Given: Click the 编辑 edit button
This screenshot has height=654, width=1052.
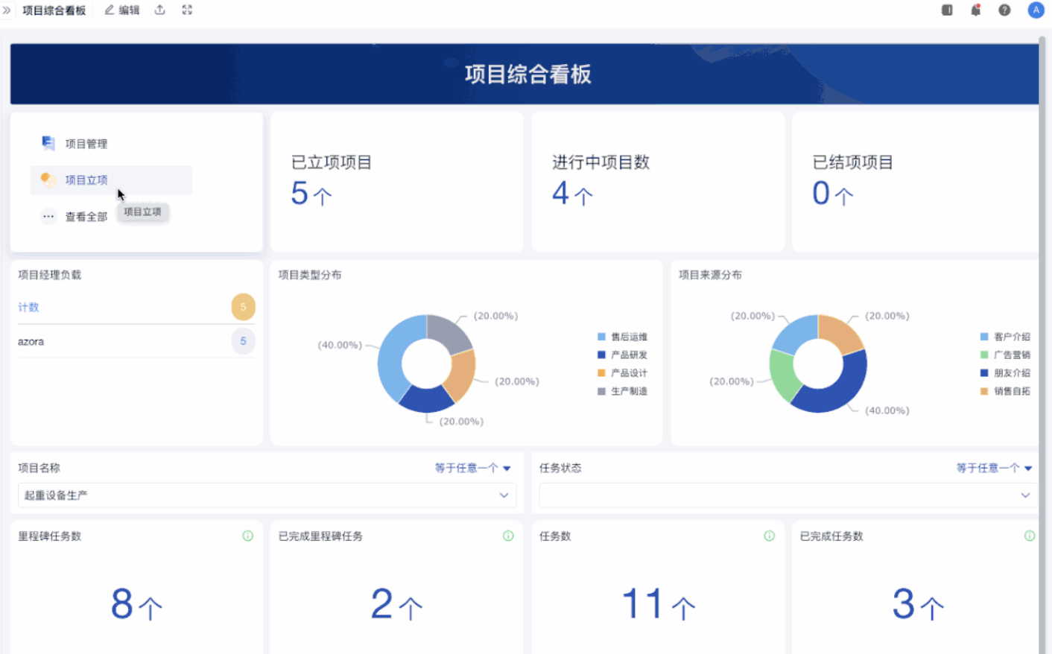Looking at the screenshot, I should click(122, 10).
